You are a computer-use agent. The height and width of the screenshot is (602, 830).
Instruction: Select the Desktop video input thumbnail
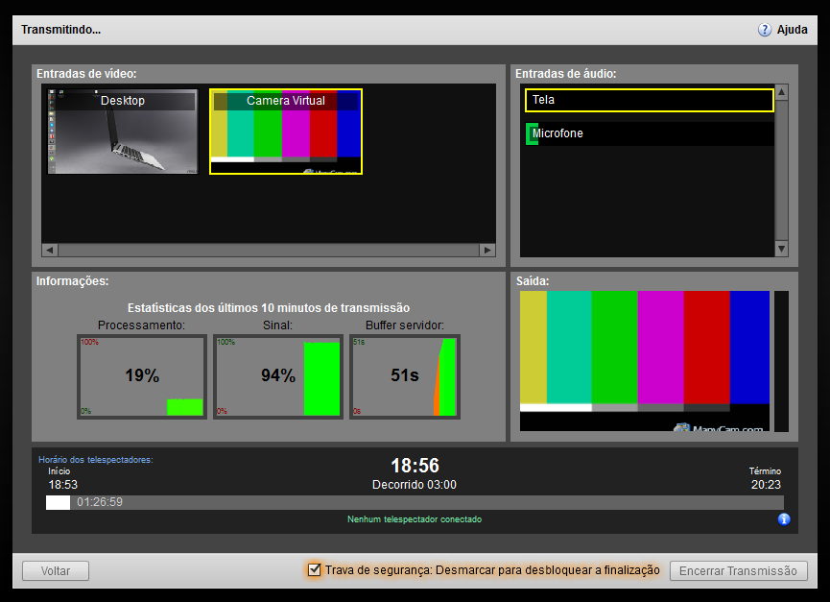tap(123, 132)
